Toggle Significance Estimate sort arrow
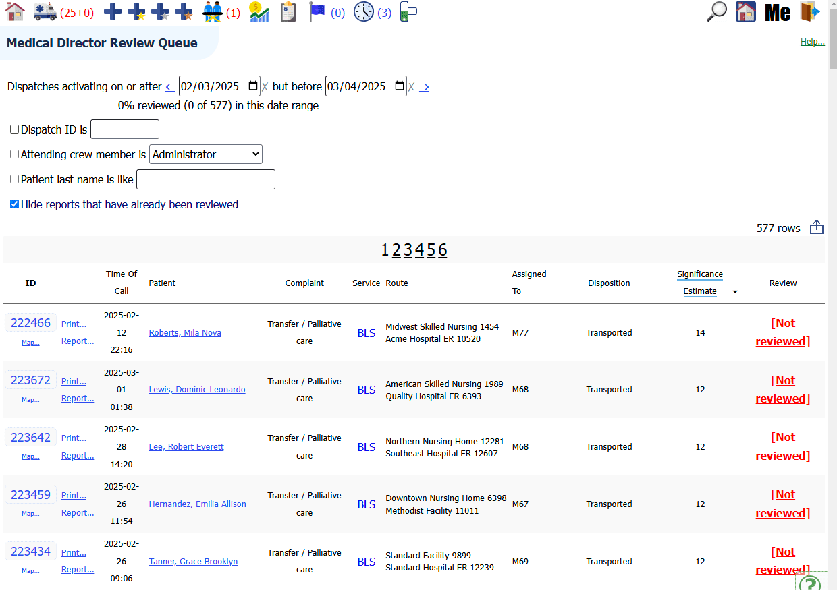837x590 pixels. 735,292
